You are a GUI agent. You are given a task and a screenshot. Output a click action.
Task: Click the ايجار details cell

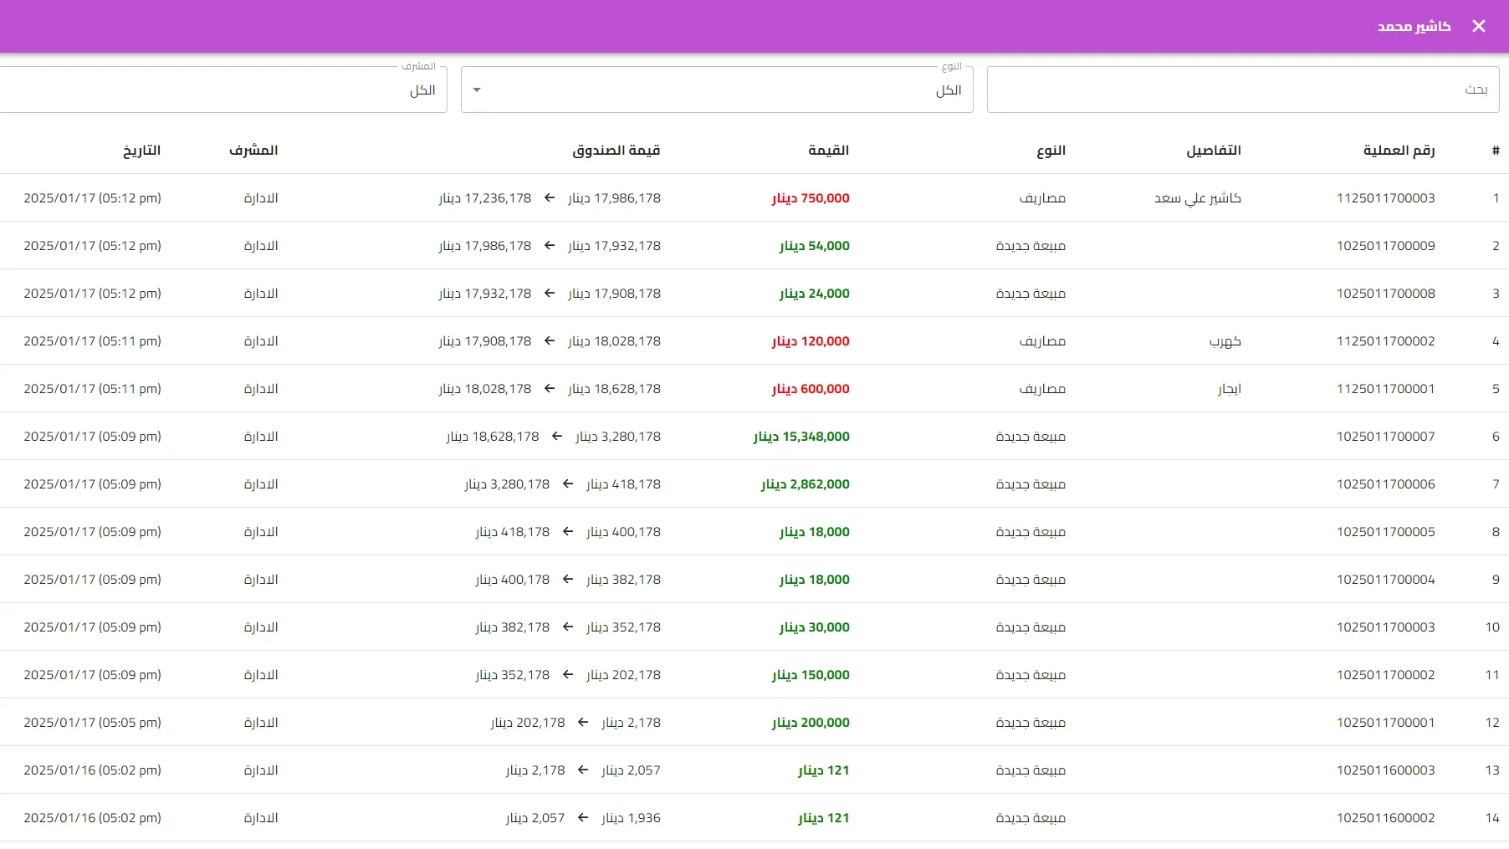[1230, 389]
